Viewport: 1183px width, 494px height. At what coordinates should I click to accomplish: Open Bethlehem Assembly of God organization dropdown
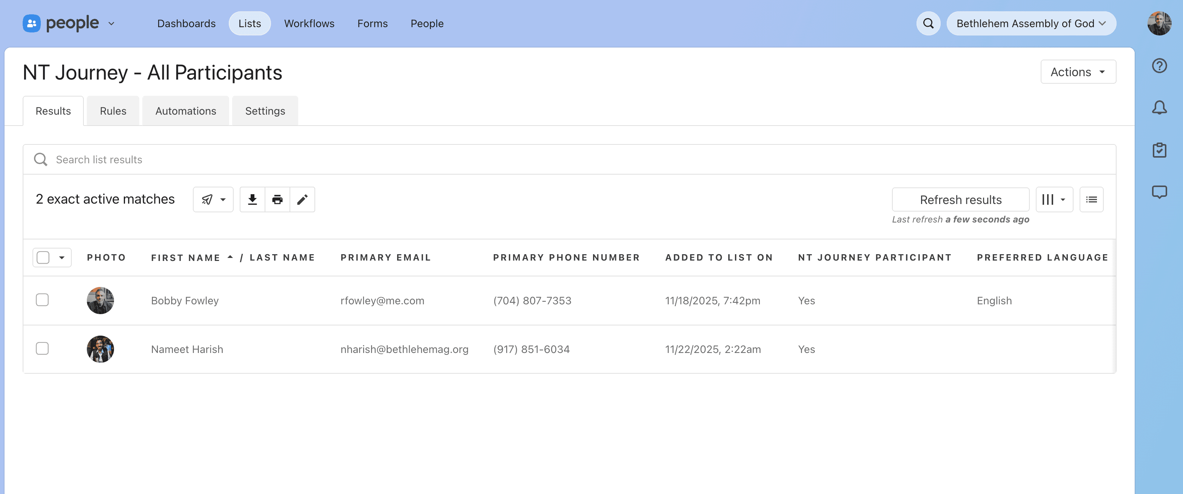[1031, 23]
